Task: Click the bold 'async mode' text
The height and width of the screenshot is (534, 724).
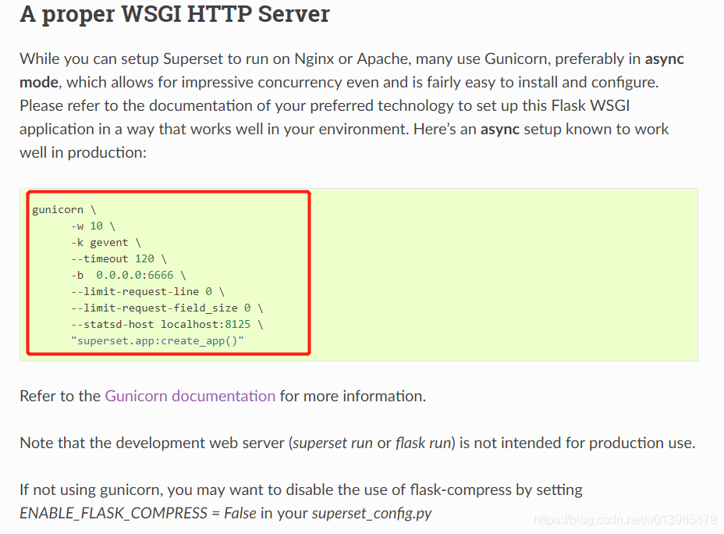Action: 352,71
